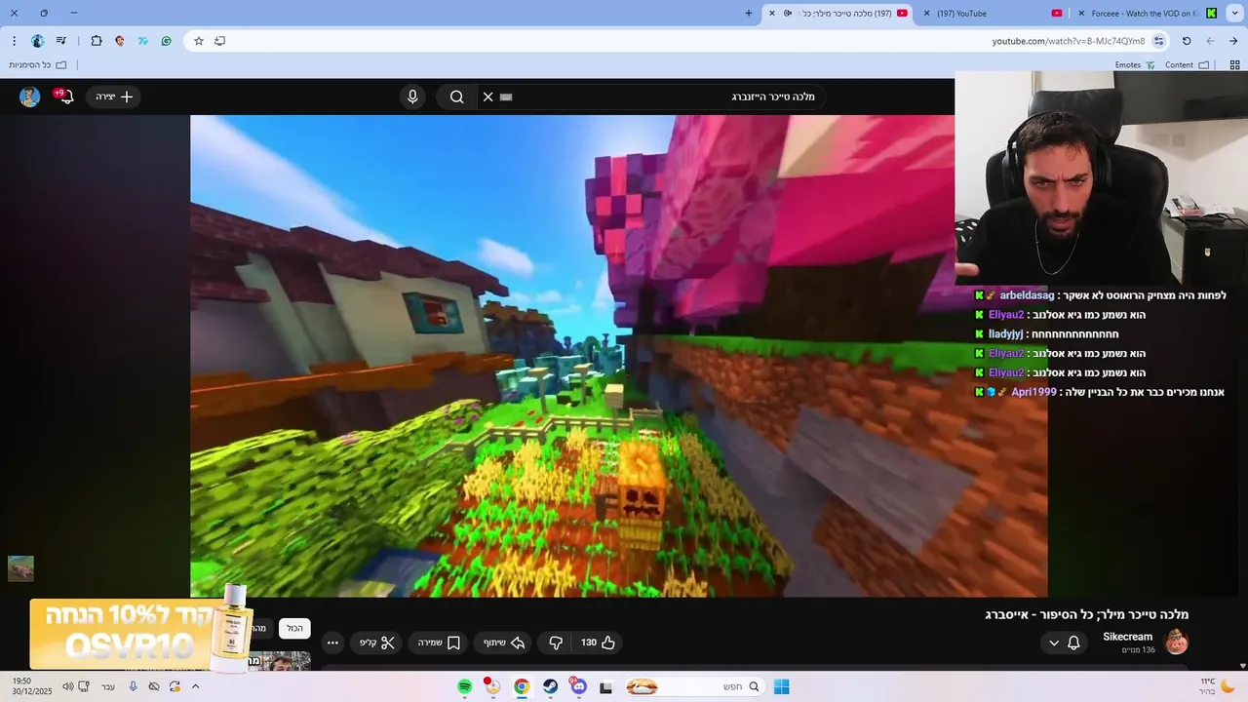Open the apps grid in bookmarks bar
The image size is (1248, 702).
1234,65
